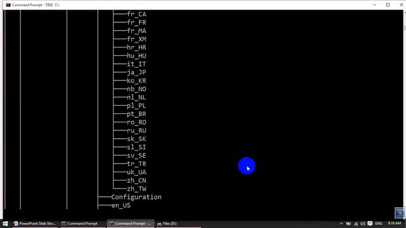Click the sk_SK folder entry
406x228 pixels.
pyautogui.click(x=136, y=139)
